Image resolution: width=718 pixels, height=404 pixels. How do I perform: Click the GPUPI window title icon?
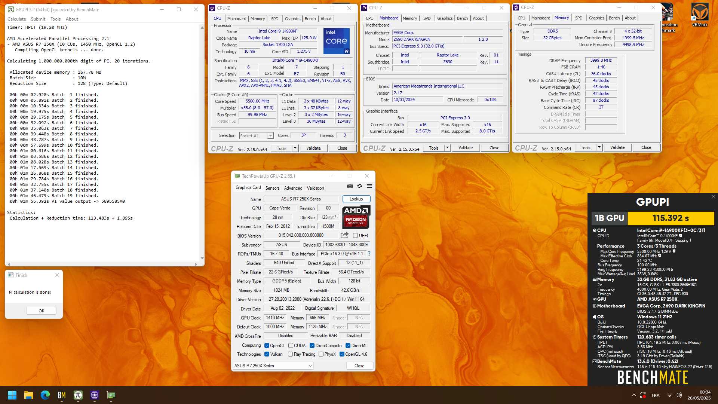11,9
